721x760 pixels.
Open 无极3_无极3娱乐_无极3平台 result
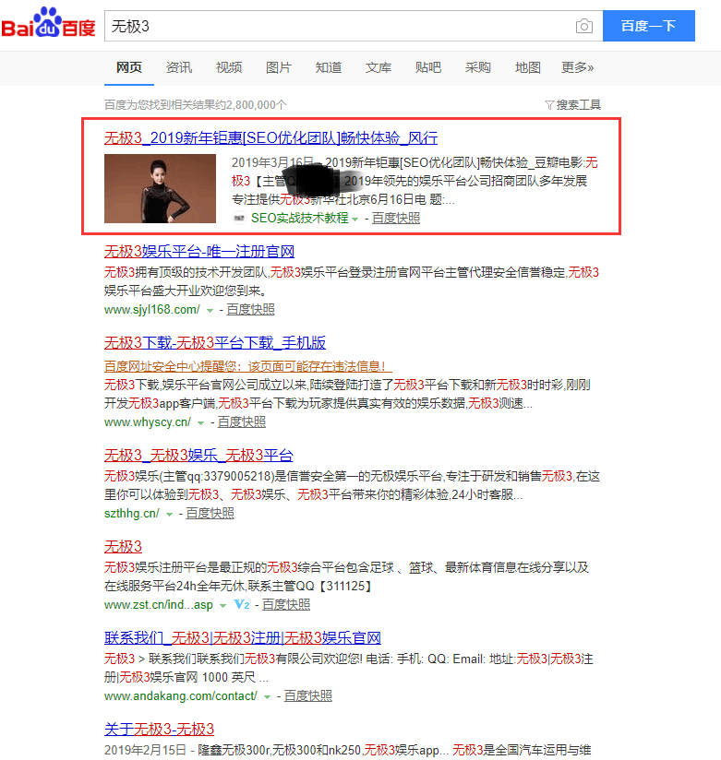click(198, 455)
